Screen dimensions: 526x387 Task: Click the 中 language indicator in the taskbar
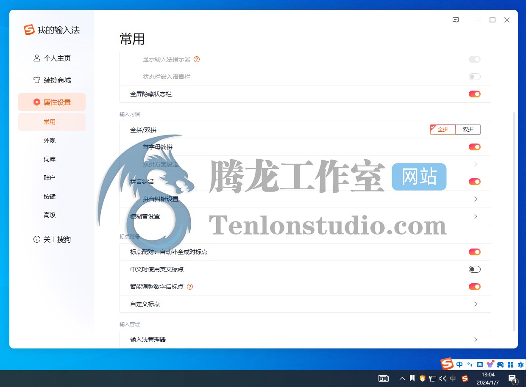pyautogui.click(x=453, y=379)
